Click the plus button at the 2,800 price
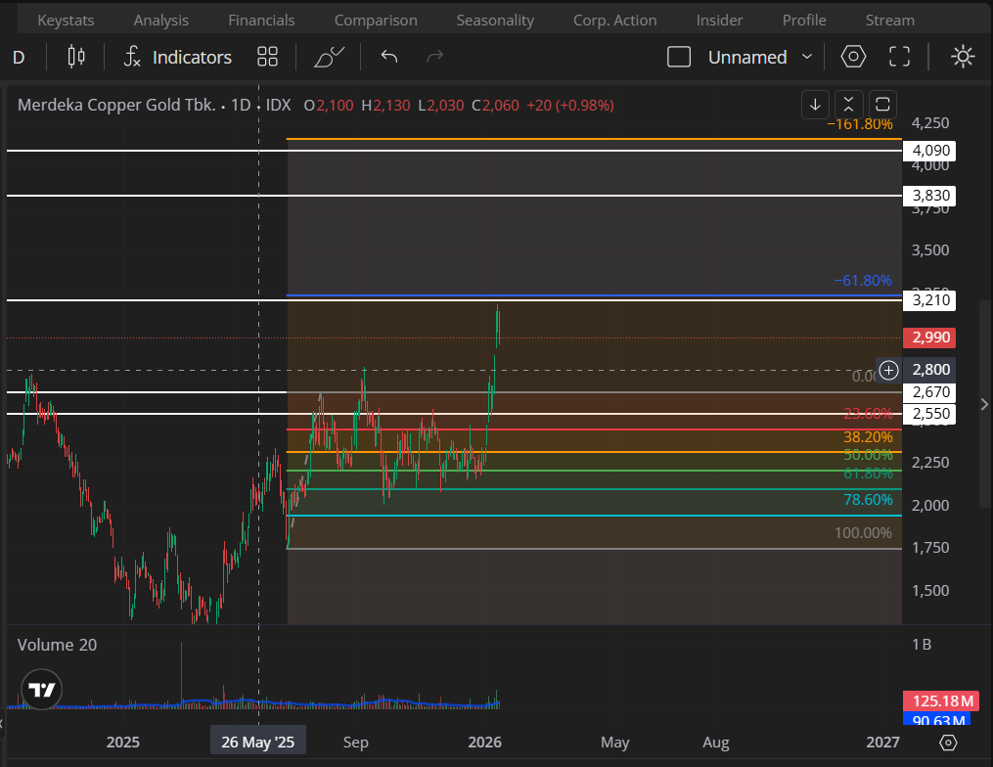 [888, 370]
